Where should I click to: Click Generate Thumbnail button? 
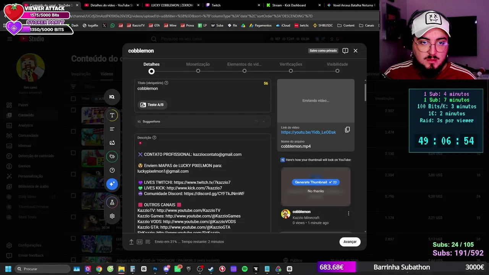316,182
